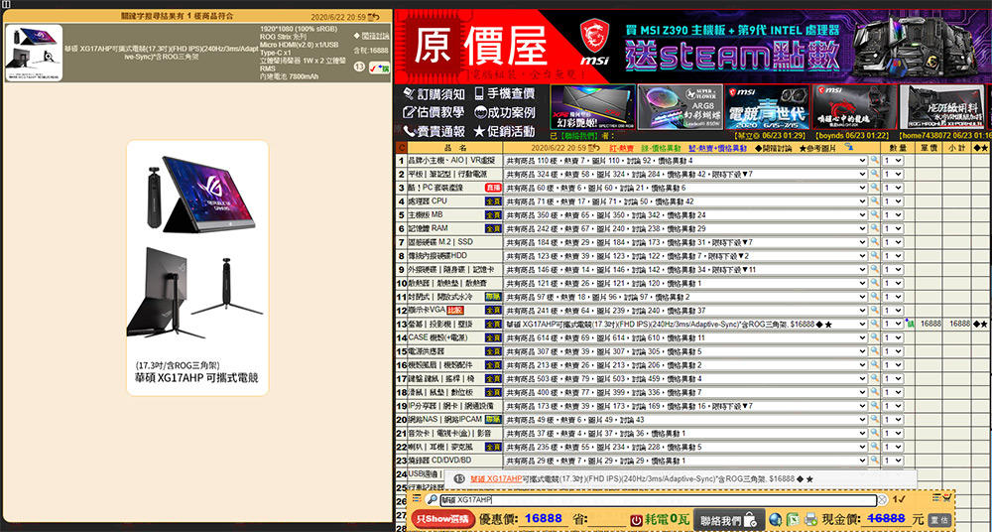The image size is (992, 532).
Task: Click the magnifier icon on row 12, 顯示卡VGA
Action: pos(874,311)
